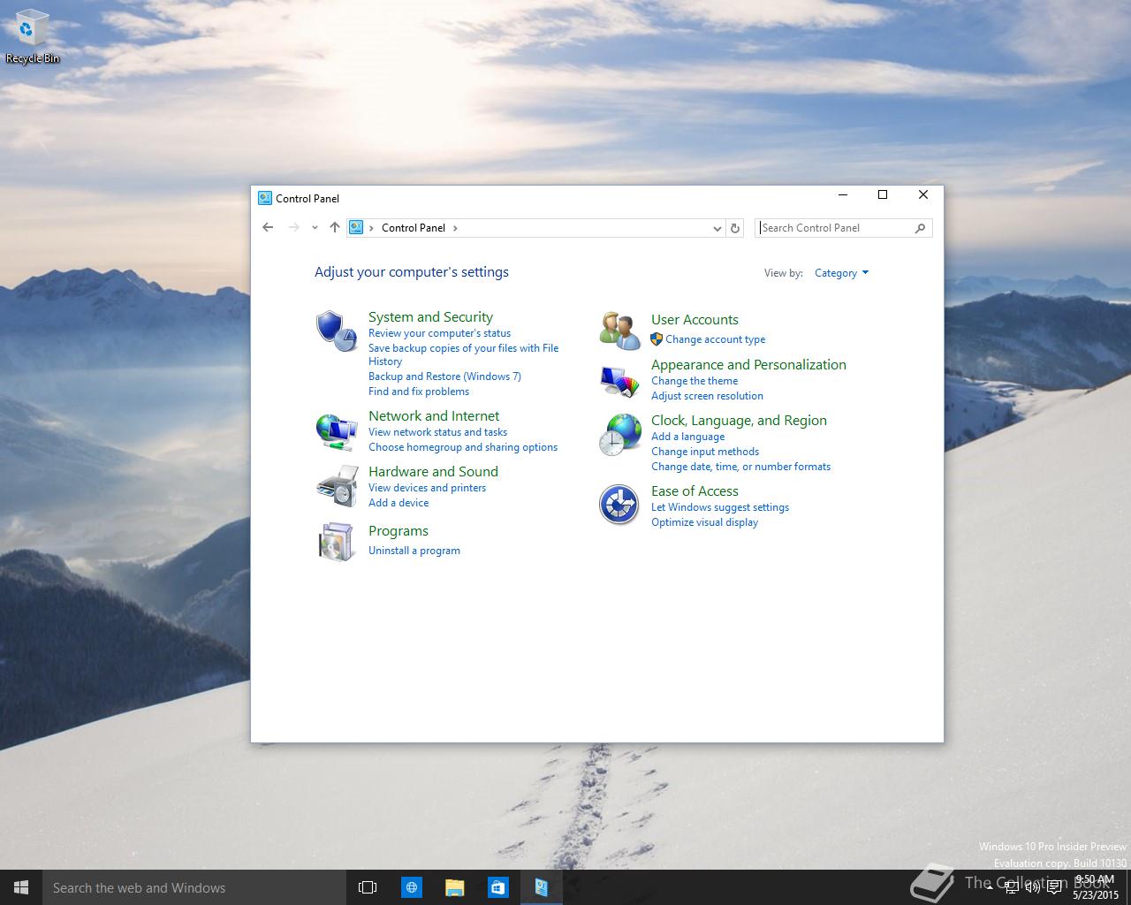Open the Appearance and Personalization monitor icon
The width and height of the screenshot is (1131, 905).
tap(619, 381)
